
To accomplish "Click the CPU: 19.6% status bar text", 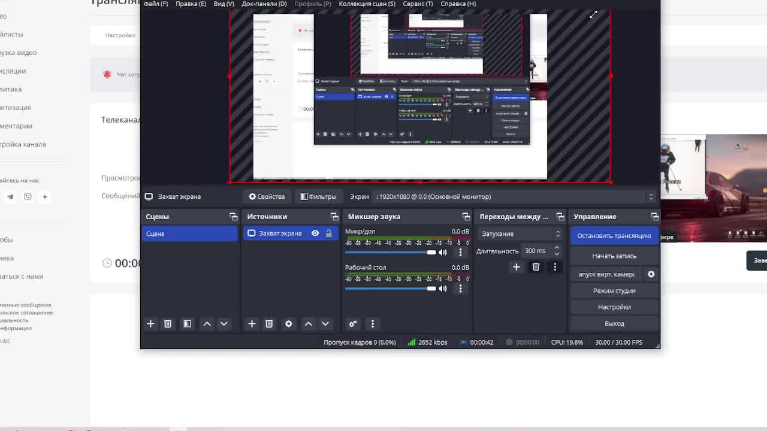I will tap(567, 342).
